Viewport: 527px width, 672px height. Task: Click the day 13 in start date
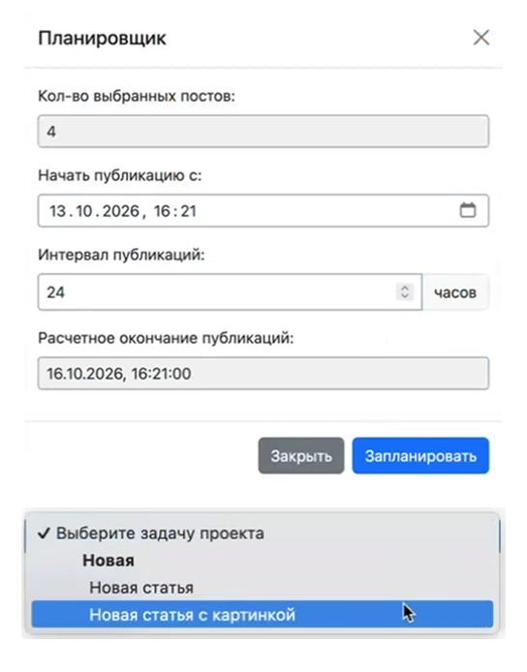pyautogui.click(x=58, y=211)
